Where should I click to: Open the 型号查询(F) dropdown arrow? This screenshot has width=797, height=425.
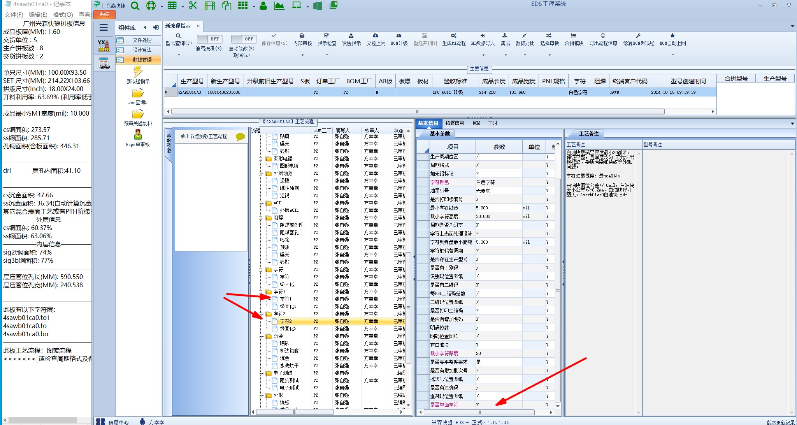[x=179, y=55]
